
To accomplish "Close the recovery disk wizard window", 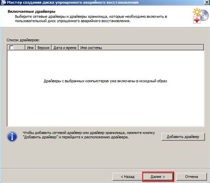I will (x=207, y=2).
